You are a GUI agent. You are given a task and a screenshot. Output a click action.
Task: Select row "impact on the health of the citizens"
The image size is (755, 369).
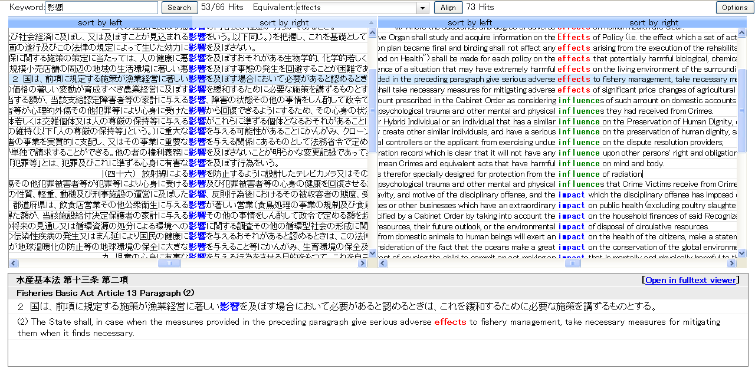click(x=557, y=236)
